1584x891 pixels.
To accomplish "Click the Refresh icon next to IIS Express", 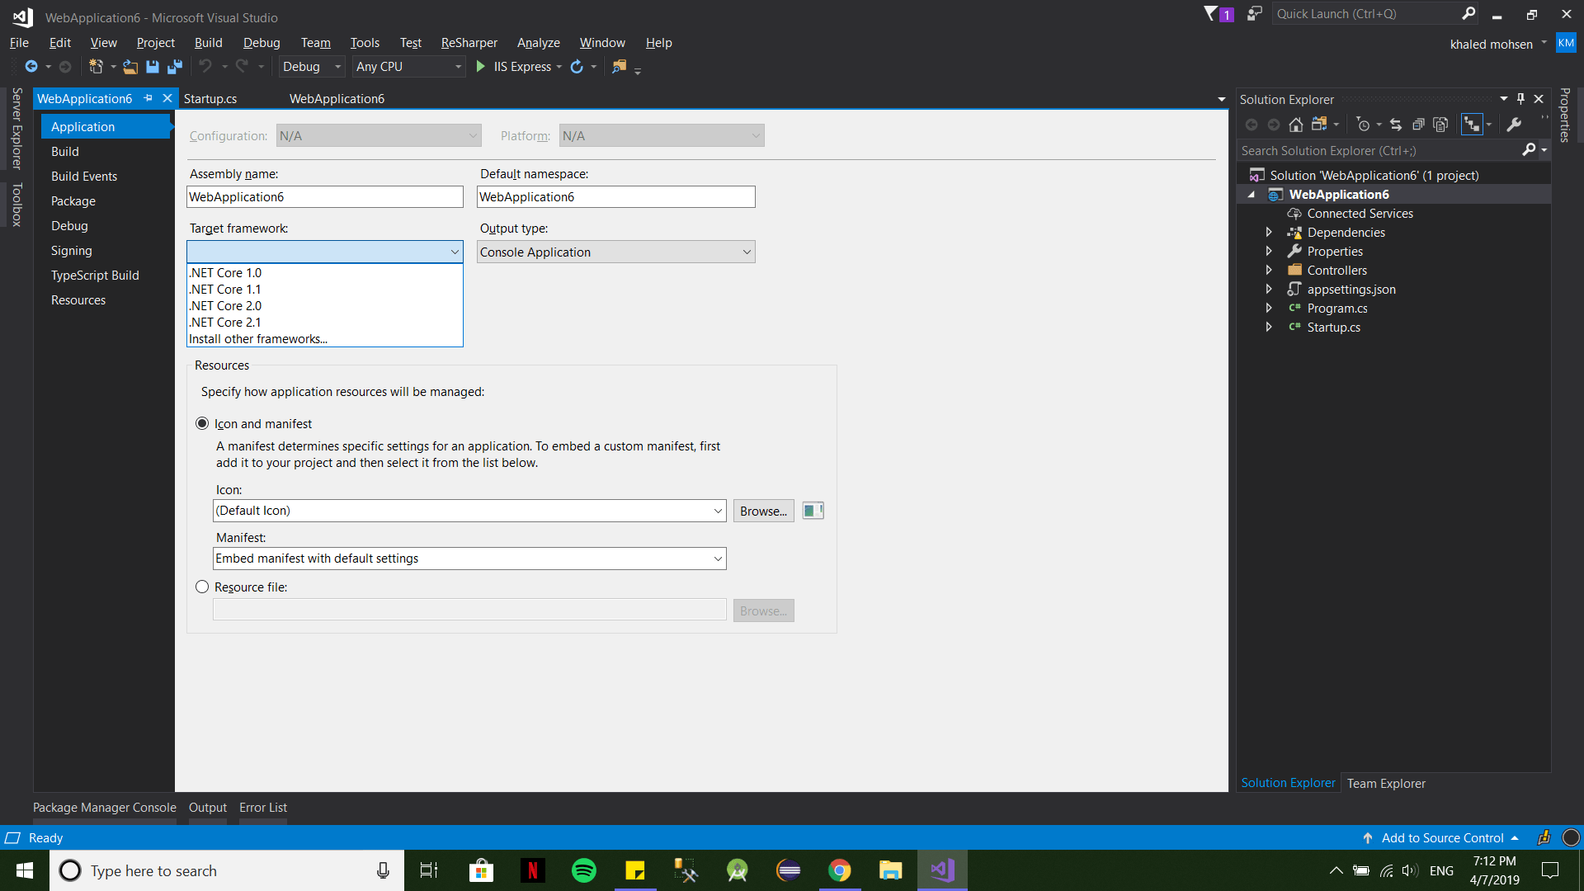I will coord(577,67).
